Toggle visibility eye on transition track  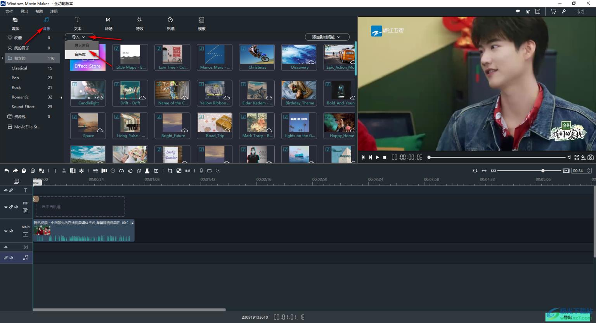click(6, 247)
